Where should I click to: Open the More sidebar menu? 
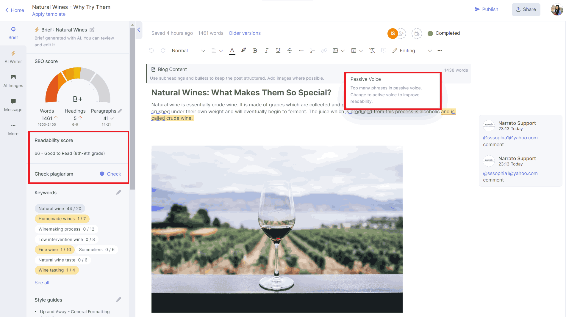coord(13,129)
